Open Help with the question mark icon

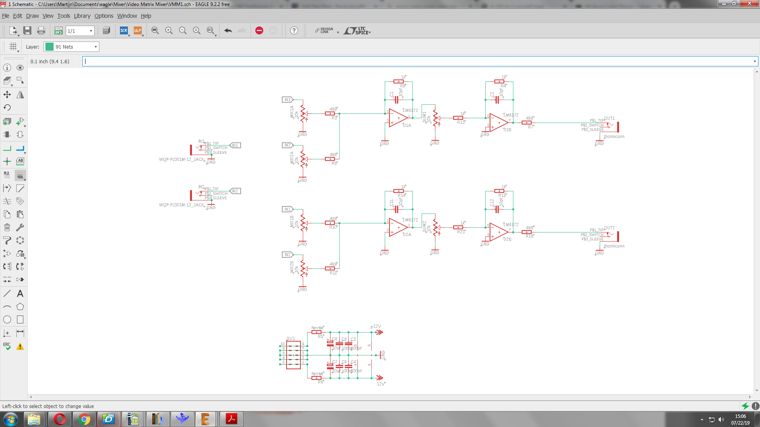[294, 30]
